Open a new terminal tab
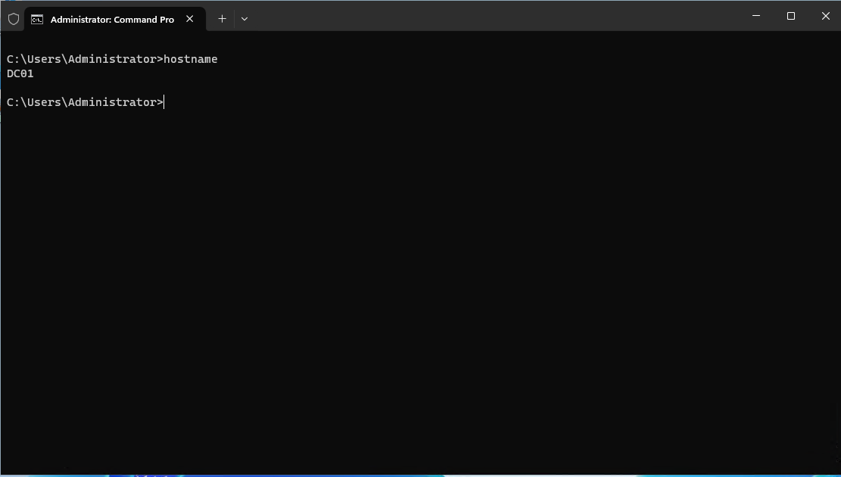The image size is (841, 477). (x=222, y=19)
